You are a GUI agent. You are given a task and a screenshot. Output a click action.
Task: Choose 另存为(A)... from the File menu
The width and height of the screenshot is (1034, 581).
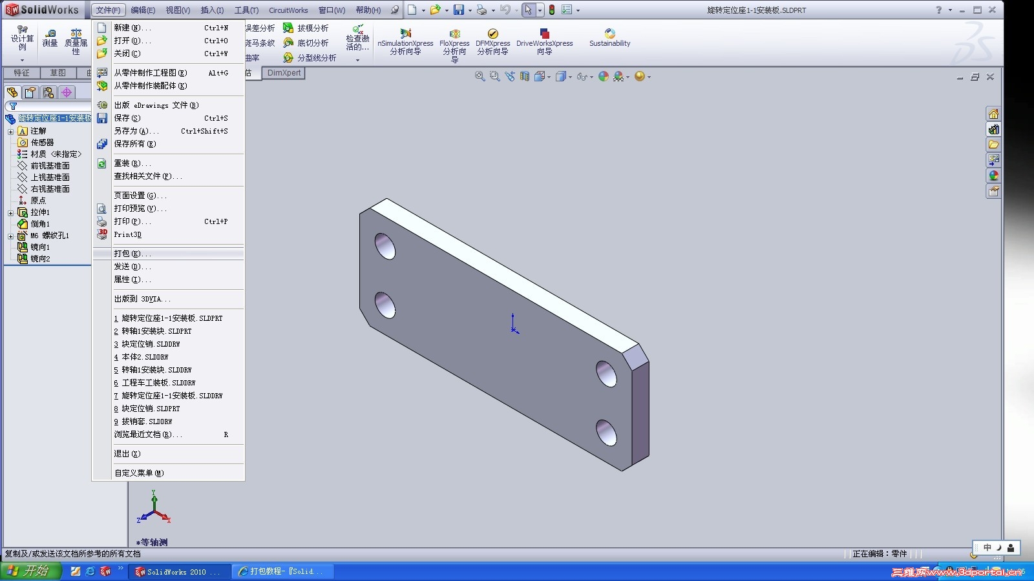click(x=169, y=131)
